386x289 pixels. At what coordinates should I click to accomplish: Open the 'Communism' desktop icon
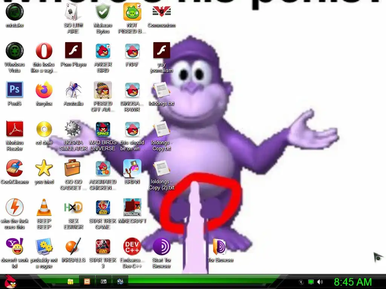[x=161, y=12]
